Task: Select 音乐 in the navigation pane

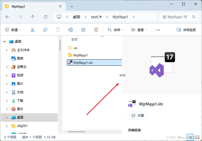Action: [x=20, y=109]
